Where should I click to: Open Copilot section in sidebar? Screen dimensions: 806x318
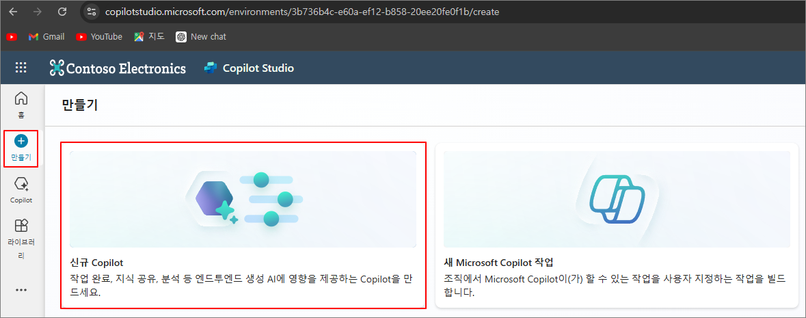(x=21, y=190)
